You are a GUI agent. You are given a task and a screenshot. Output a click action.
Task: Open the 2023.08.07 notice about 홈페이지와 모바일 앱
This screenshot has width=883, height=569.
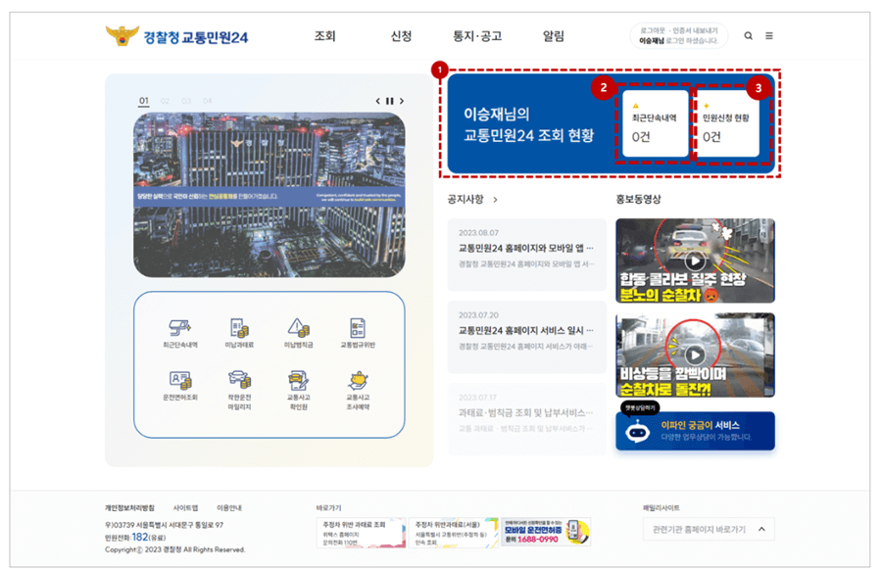[526, 255]
